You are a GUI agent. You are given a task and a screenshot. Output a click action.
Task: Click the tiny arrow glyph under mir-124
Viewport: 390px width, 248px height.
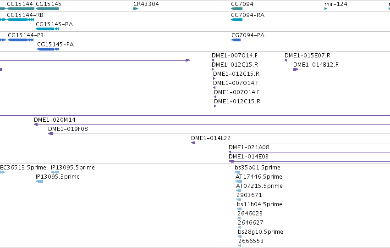[325, 9]
